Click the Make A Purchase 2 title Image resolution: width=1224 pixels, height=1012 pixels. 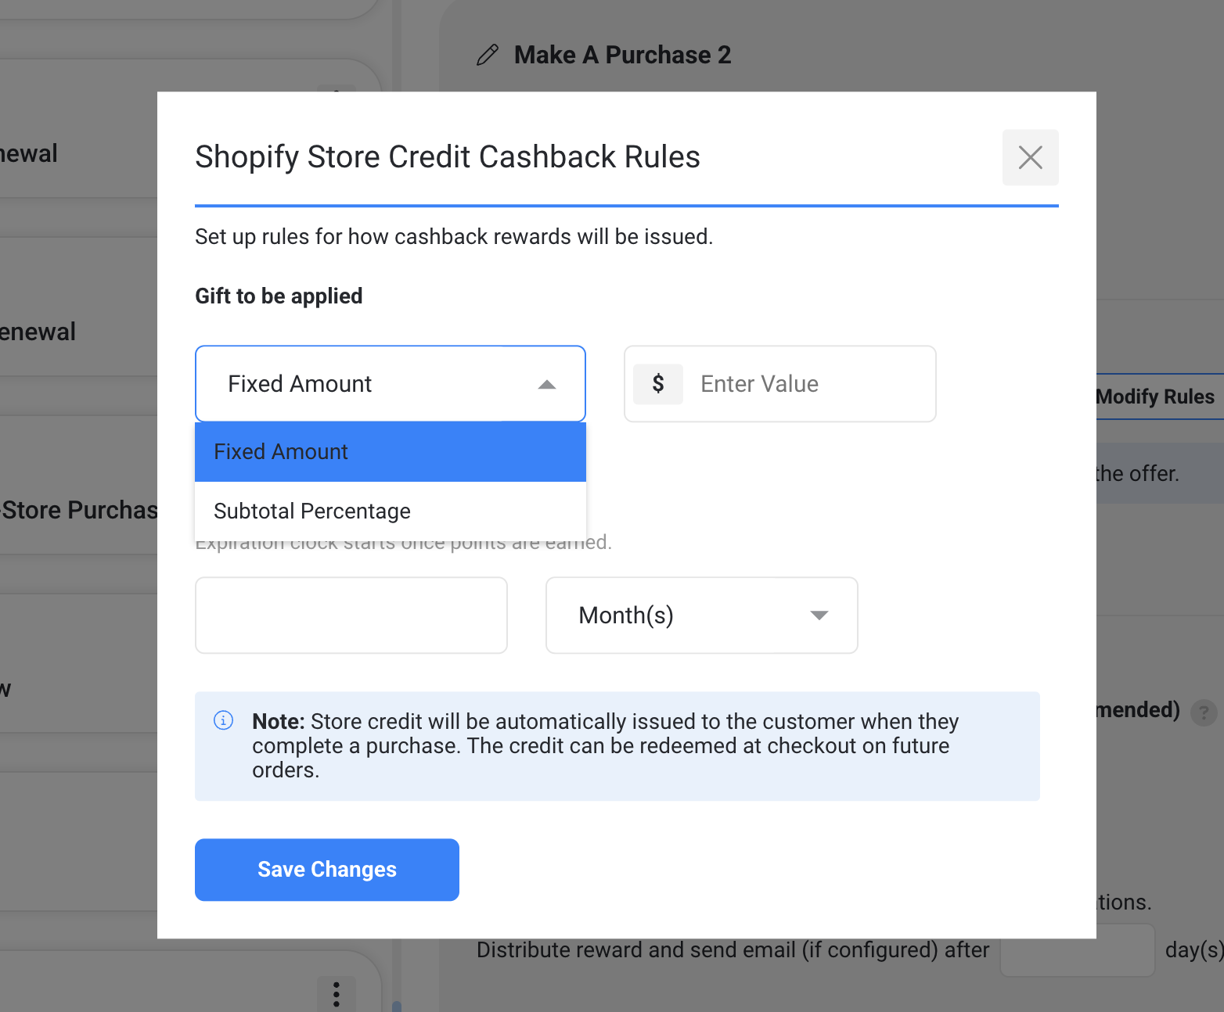622,55
